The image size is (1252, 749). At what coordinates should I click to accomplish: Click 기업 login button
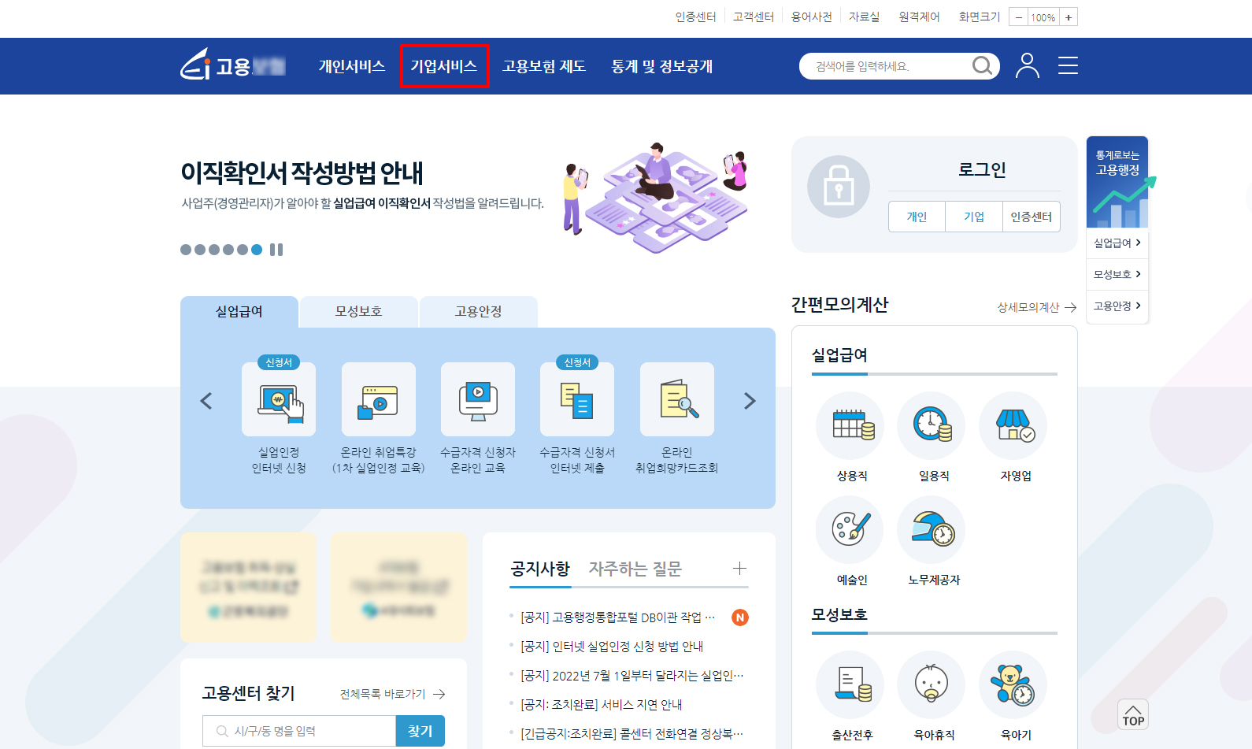pyautogui.click(x=974, y=217)
